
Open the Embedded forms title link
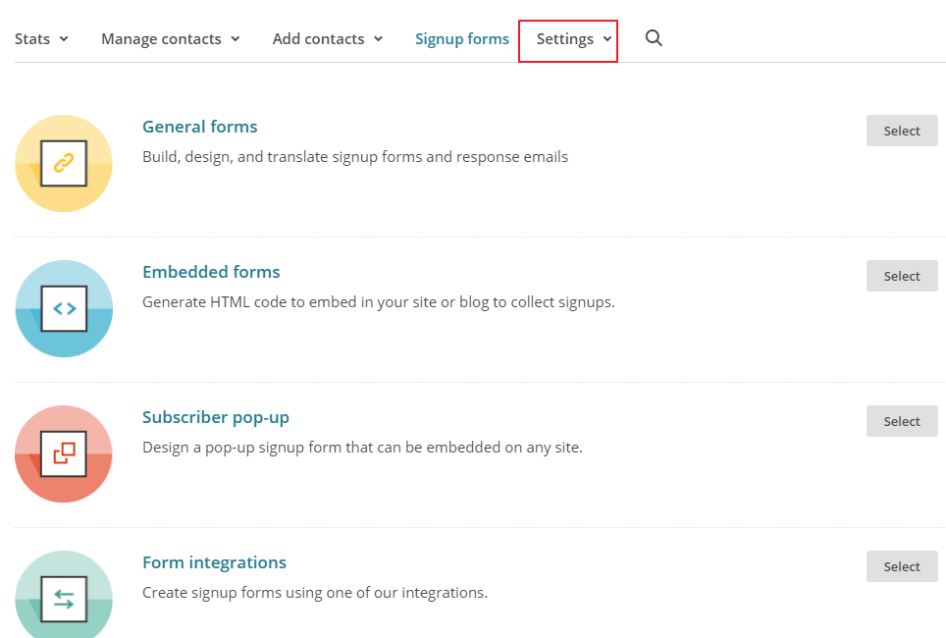[211, 272]
